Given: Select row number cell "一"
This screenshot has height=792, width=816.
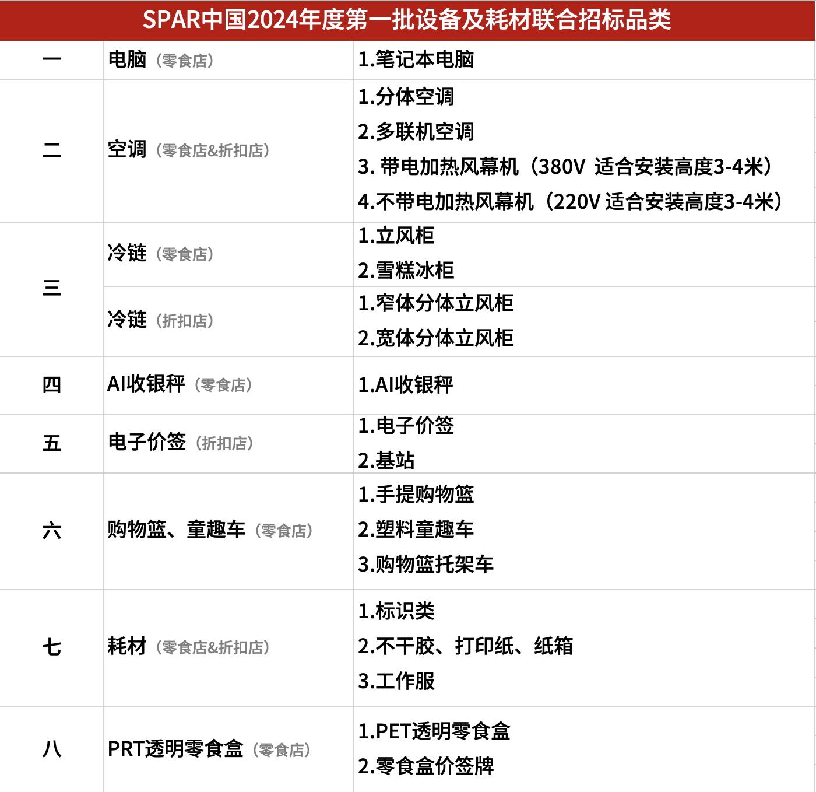Looking at the screenshot, I should tap(52, 59).
